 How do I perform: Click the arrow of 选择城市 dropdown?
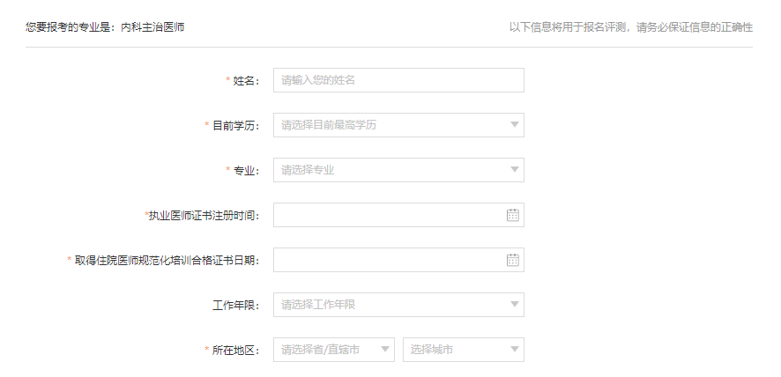(x=515, y=350)
